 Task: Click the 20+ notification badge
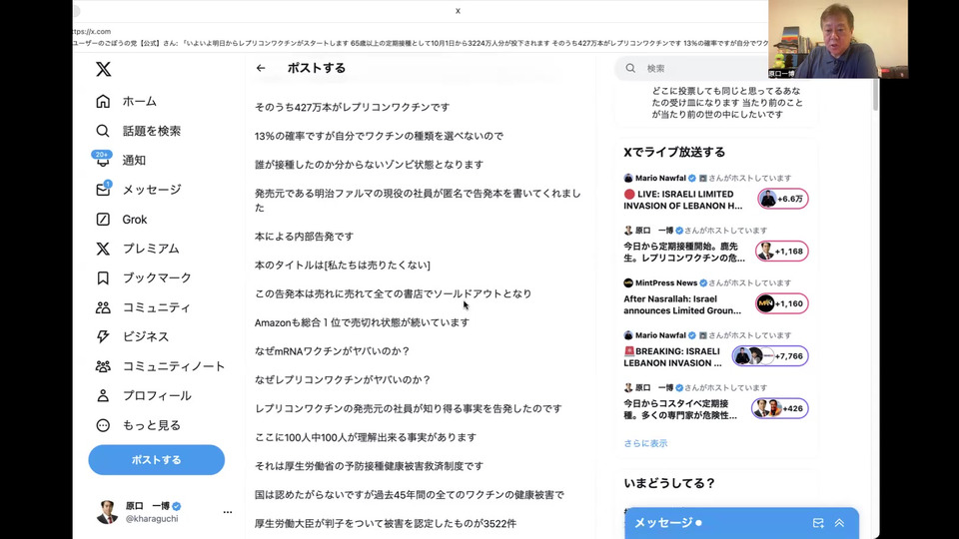click(102, 154)
